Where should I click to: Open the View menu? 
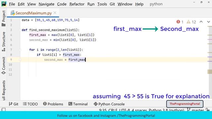pyautogui.click(x=31, y=4)
